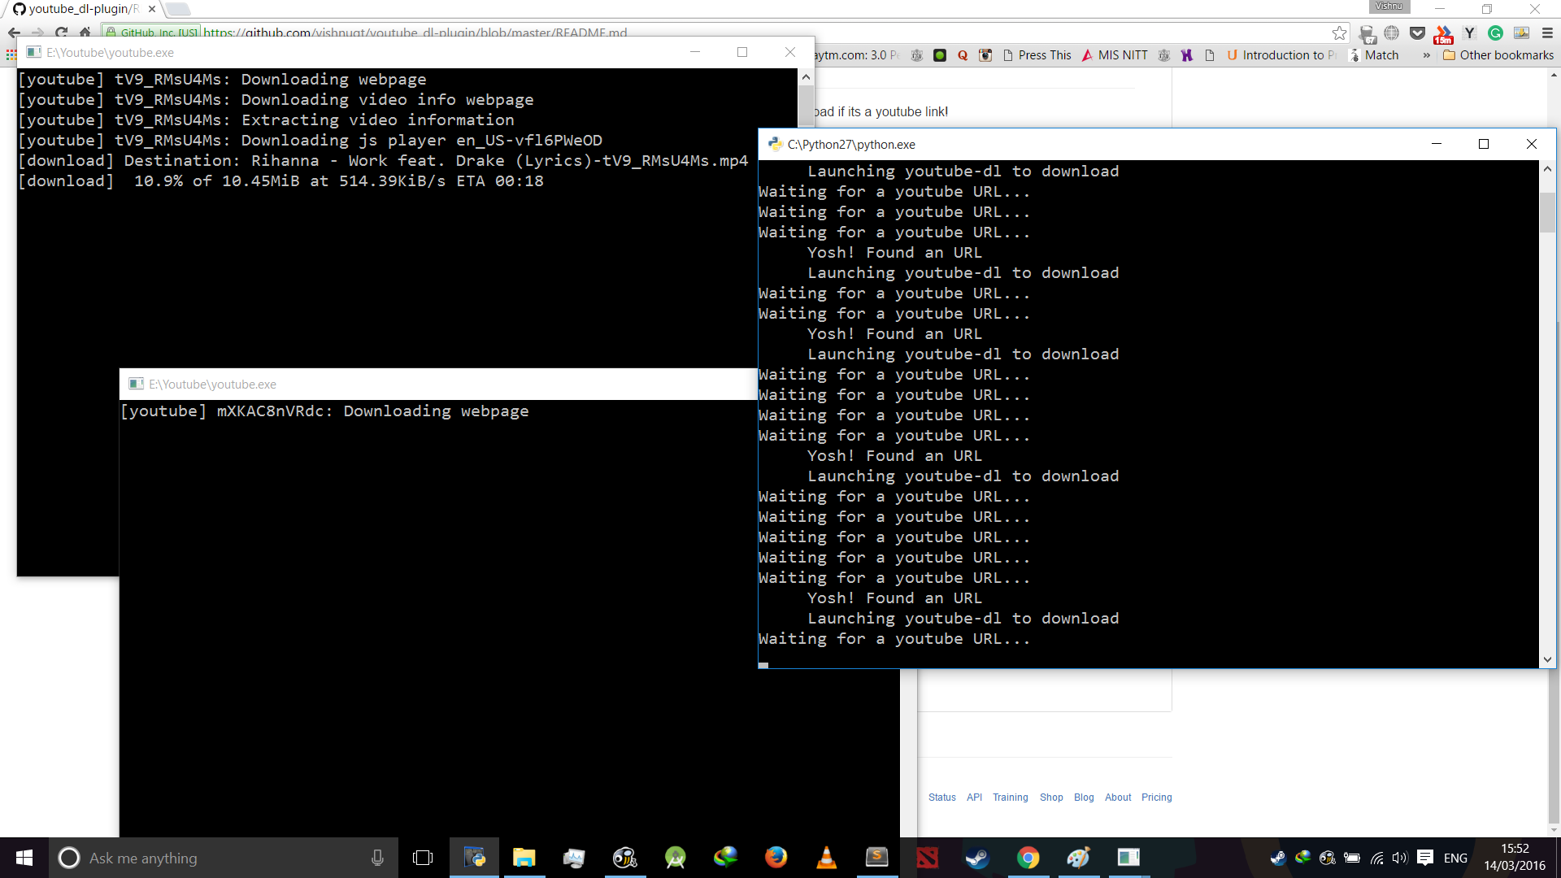Expand the bookmarks overflow chevron

pyautogui.click(x=1426, y=55)
